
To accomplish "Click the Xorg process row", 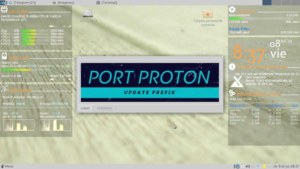I will 264,113.
